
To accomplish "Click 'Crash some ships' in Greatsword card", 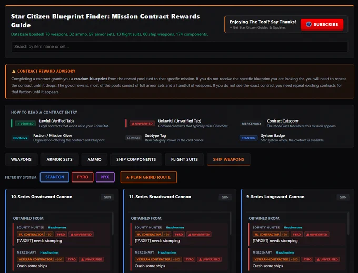I will tap(32, 266).
